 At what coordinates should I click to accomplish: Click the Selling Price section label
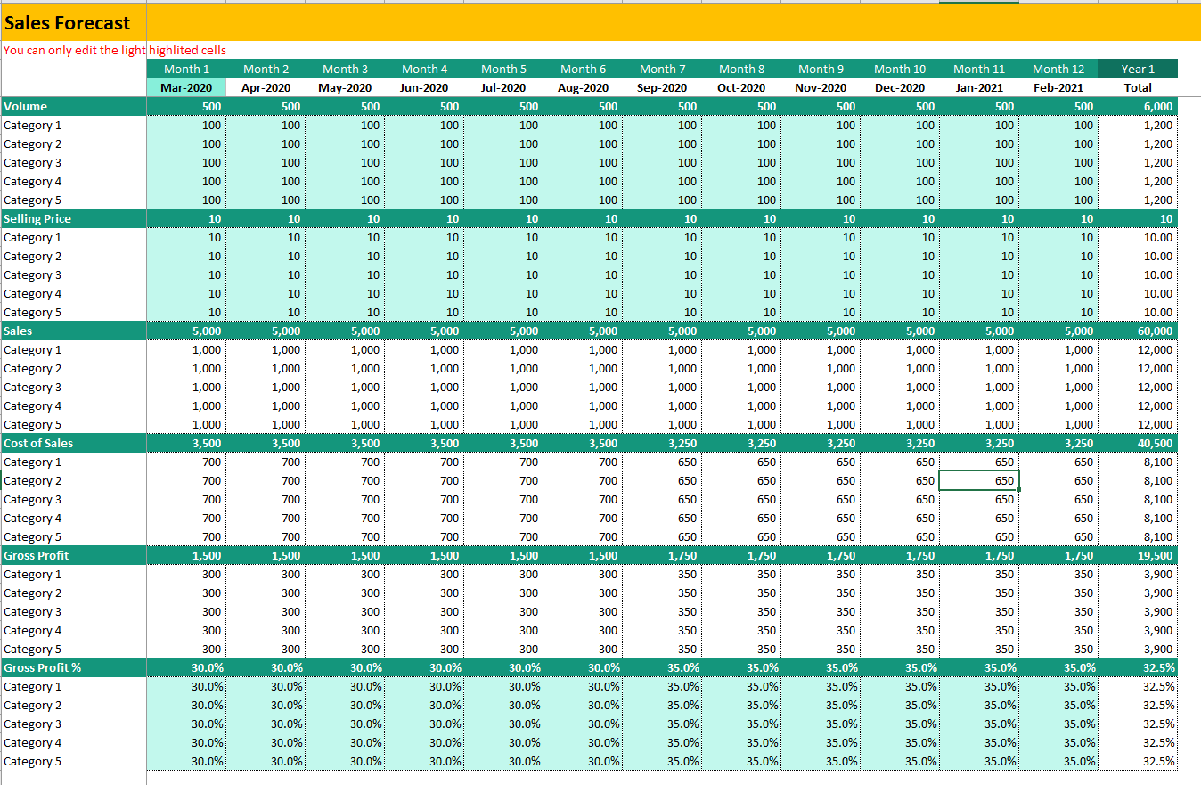tap(73, 218)
